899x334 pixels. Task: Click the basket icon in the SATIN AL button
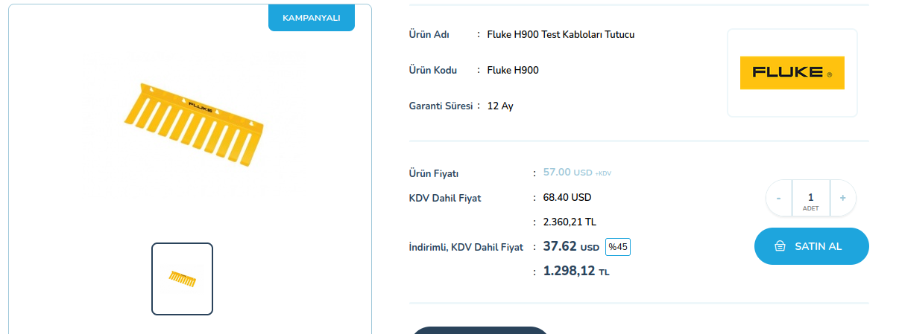point(780,246)
